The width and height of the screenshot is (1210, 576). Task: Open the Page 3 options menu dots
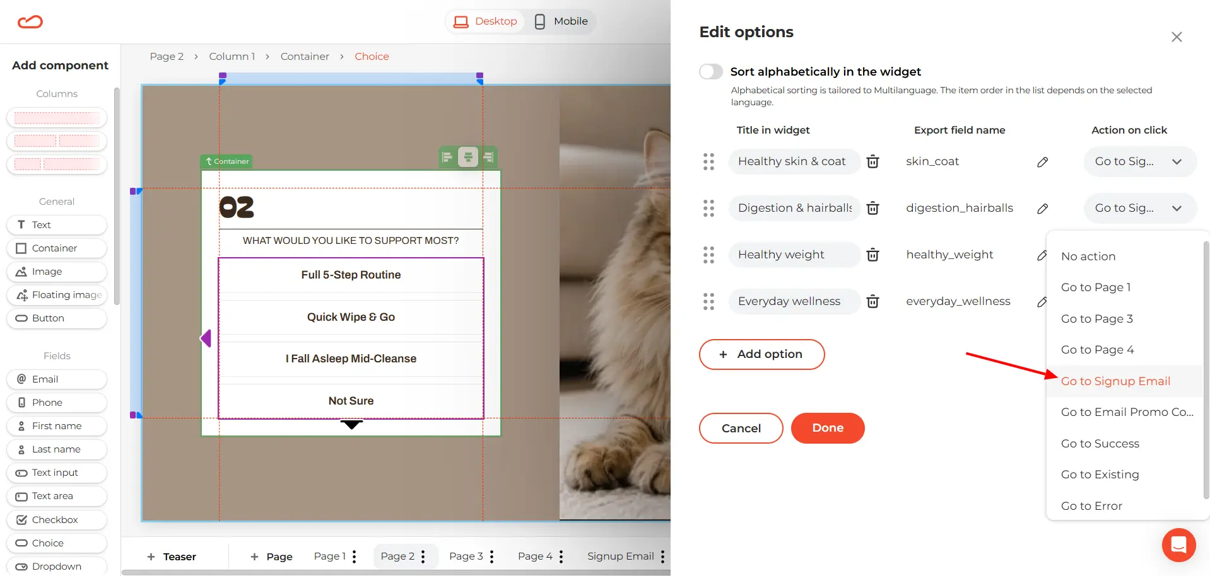pyautogui.click(x=492, y=556)
